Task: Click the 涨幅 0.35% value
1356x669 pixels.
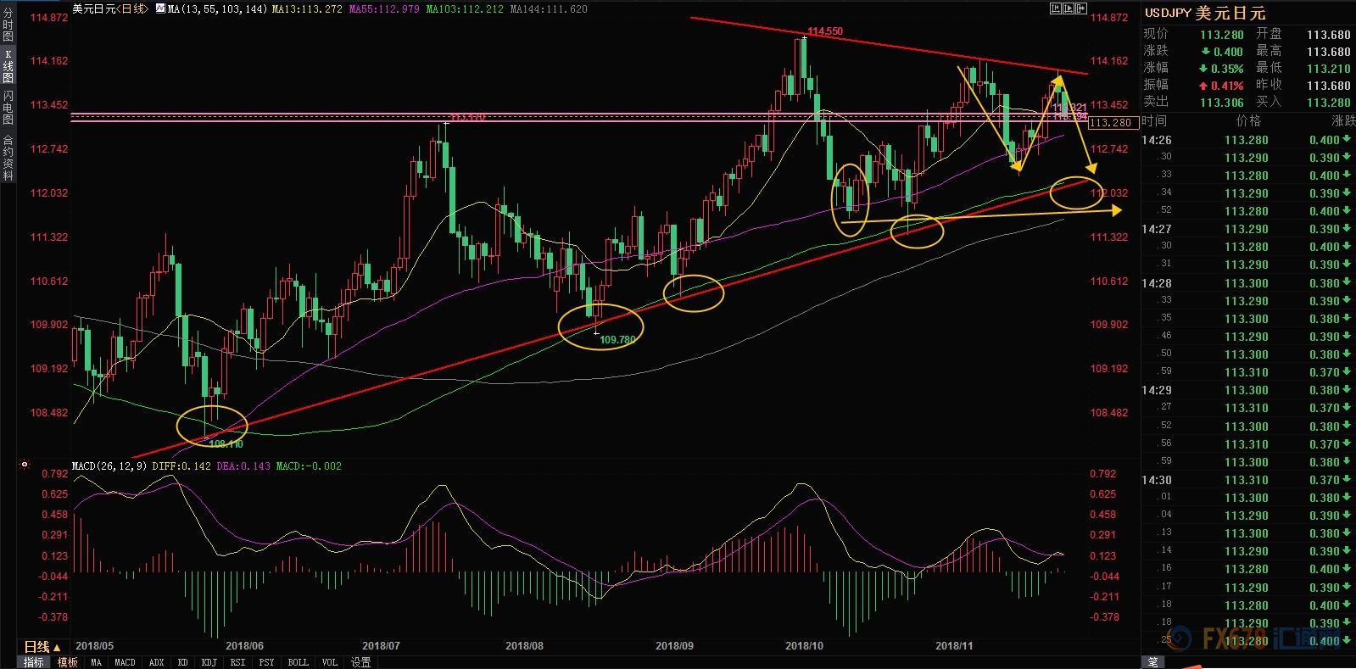Action: [1222, 68]
